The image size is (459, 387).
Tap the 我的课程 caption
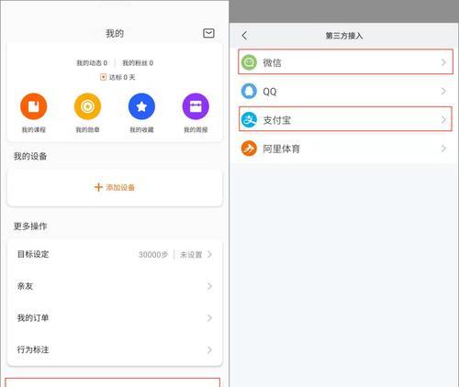[34, 130]
